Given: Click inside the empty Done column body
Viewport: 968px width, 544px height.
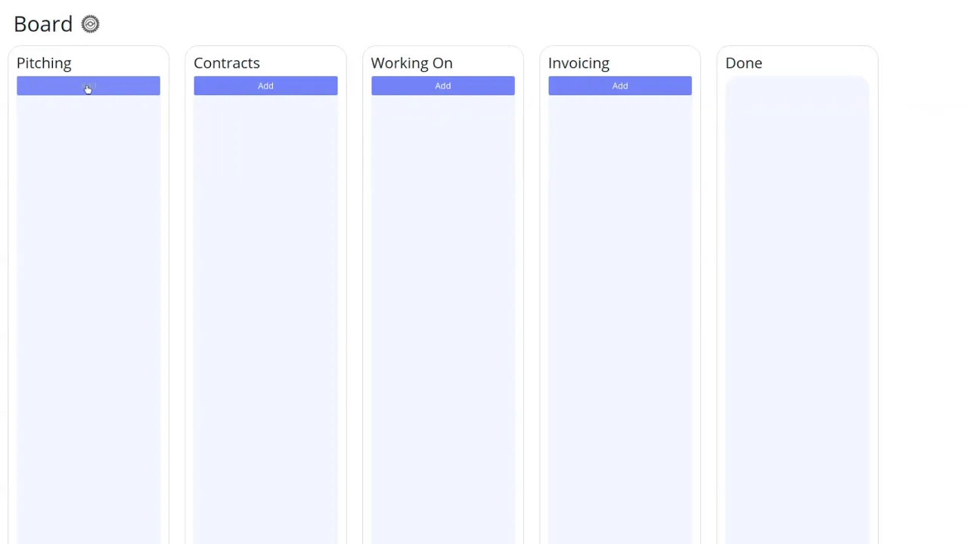Looking at the screenshot, I should (796, 302).
